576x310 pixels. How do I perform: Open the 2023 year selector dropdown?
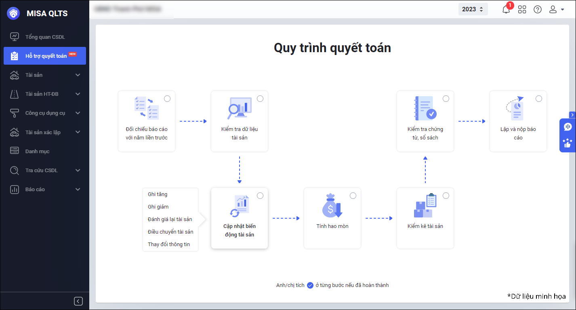(473, 9)
